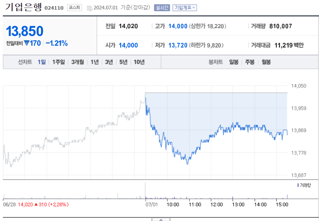Click the 15:00 time axis label
The height and width of the screenshot is (221, 319).
coord(282,204)
